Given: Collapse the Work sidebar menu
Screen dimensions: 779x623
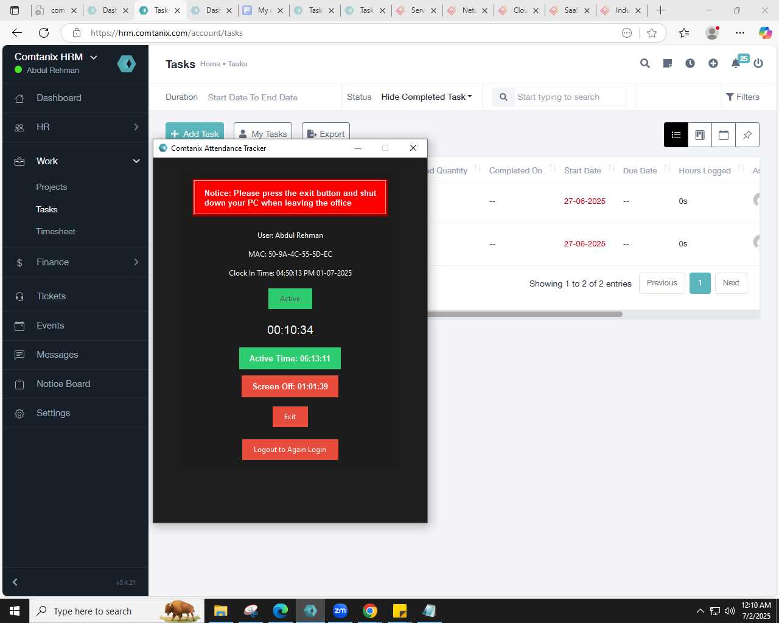Looking at the screenshot, I should (75, 161).
